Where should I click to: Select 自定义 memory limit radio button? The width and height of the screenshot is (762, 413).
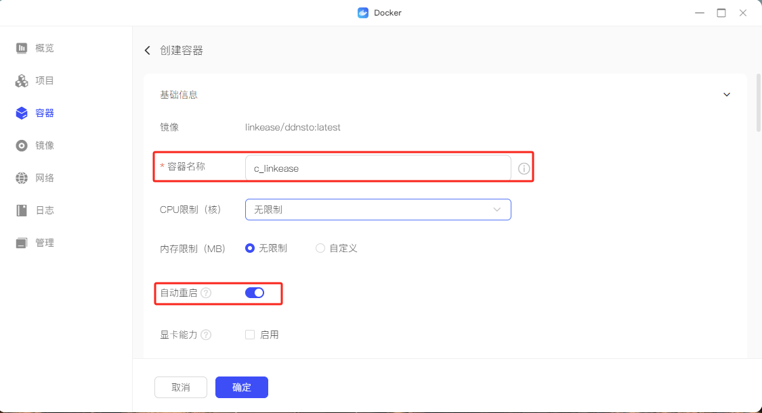click(320, 248)
